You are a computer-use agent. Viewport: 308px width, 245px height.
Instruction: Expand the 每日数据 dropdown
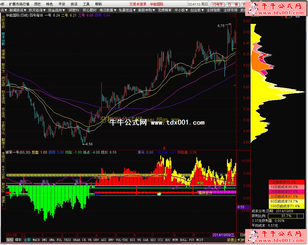click(x=108, y=10)
